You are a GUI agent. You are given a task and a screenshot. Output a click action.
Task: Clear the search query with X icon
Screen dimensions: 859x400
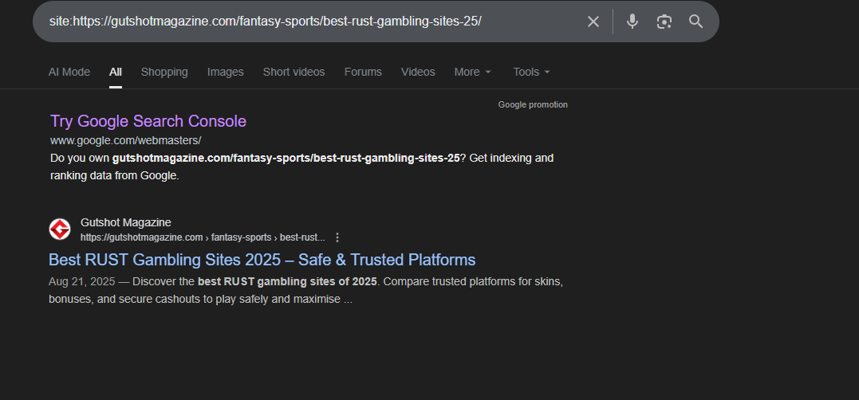tap(593, 22)
